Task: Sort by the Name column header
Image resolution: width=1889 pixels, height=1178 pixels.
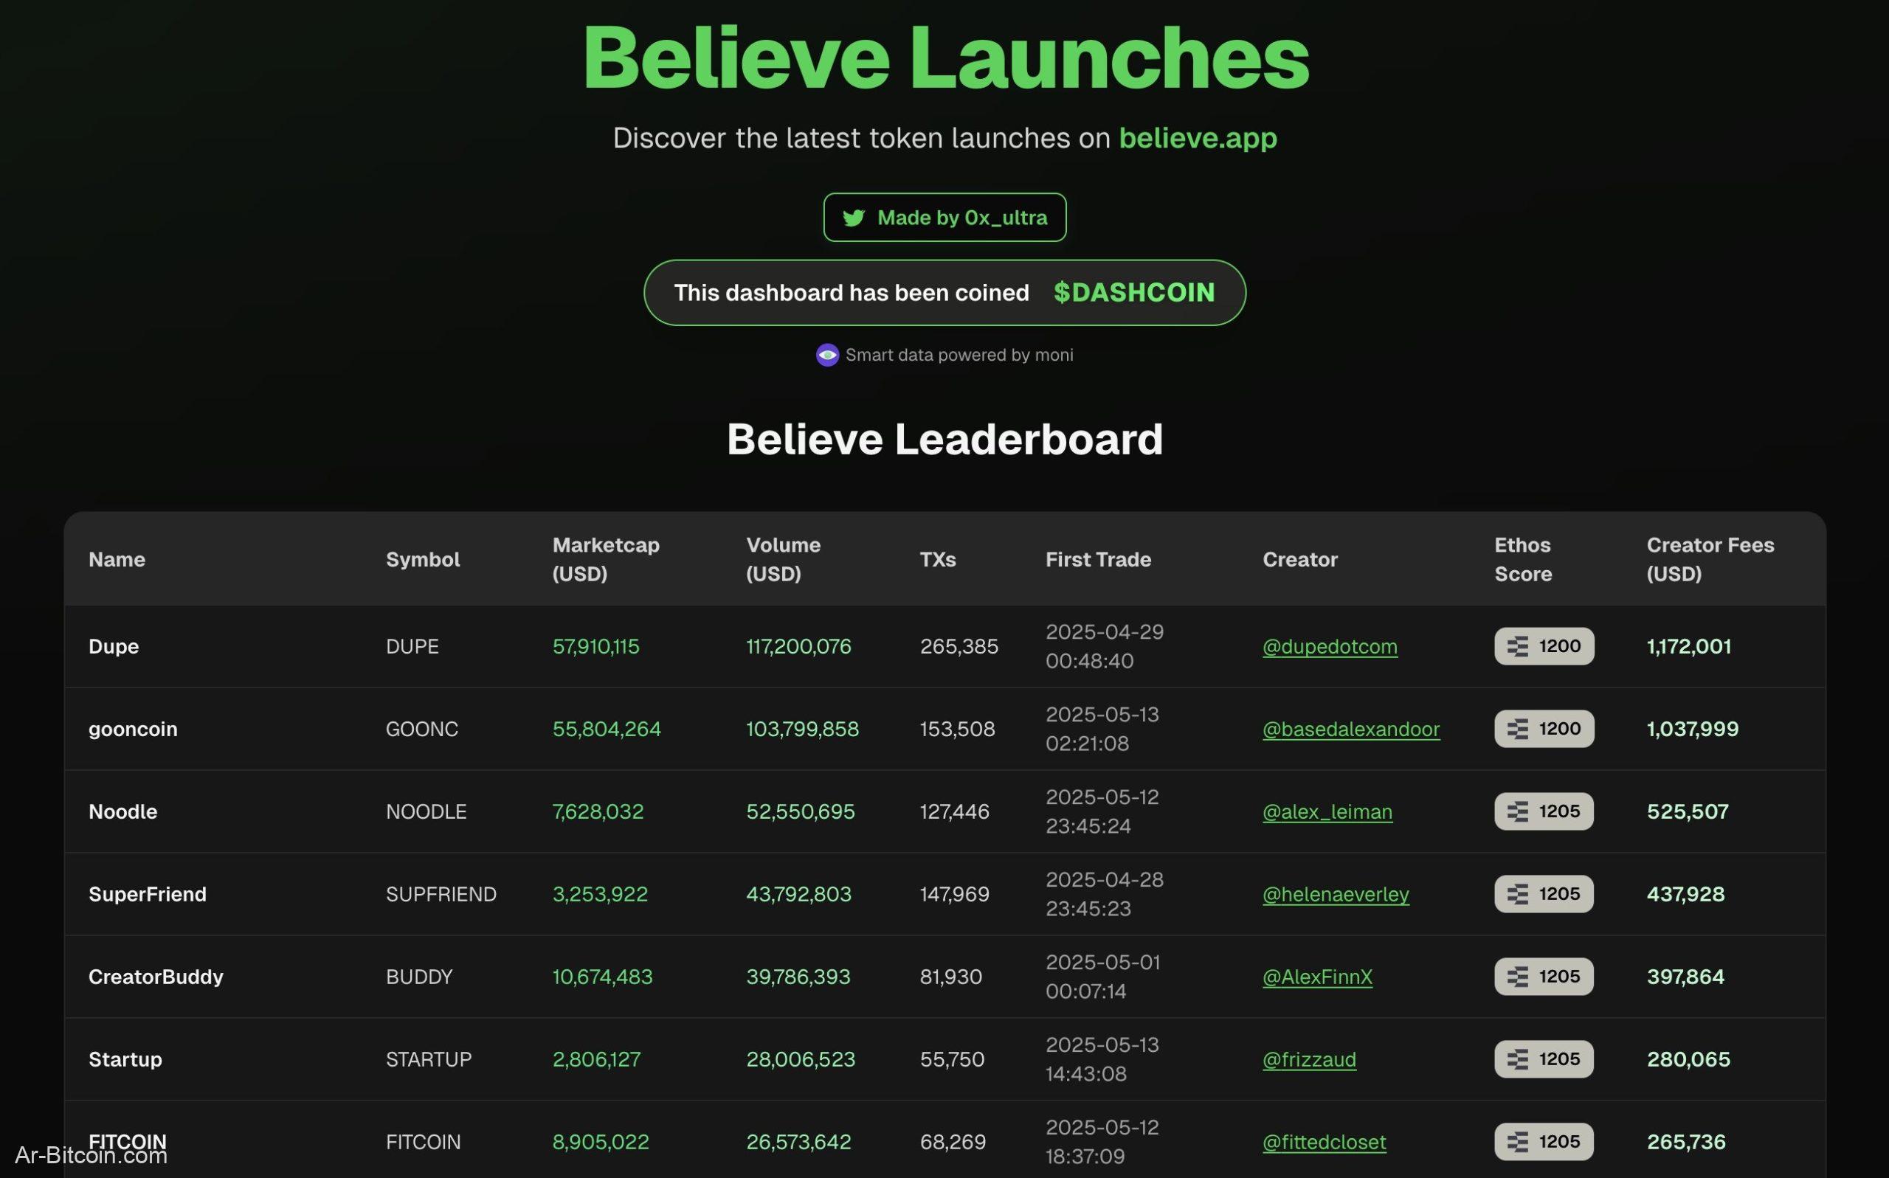Action: [x=117, y=559]
